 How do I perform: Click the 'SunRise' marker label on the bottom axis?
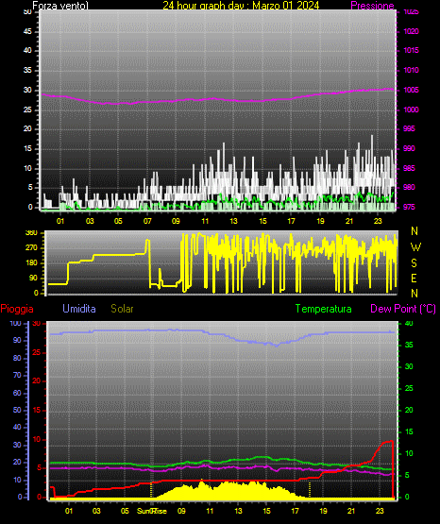pos(152,511)
